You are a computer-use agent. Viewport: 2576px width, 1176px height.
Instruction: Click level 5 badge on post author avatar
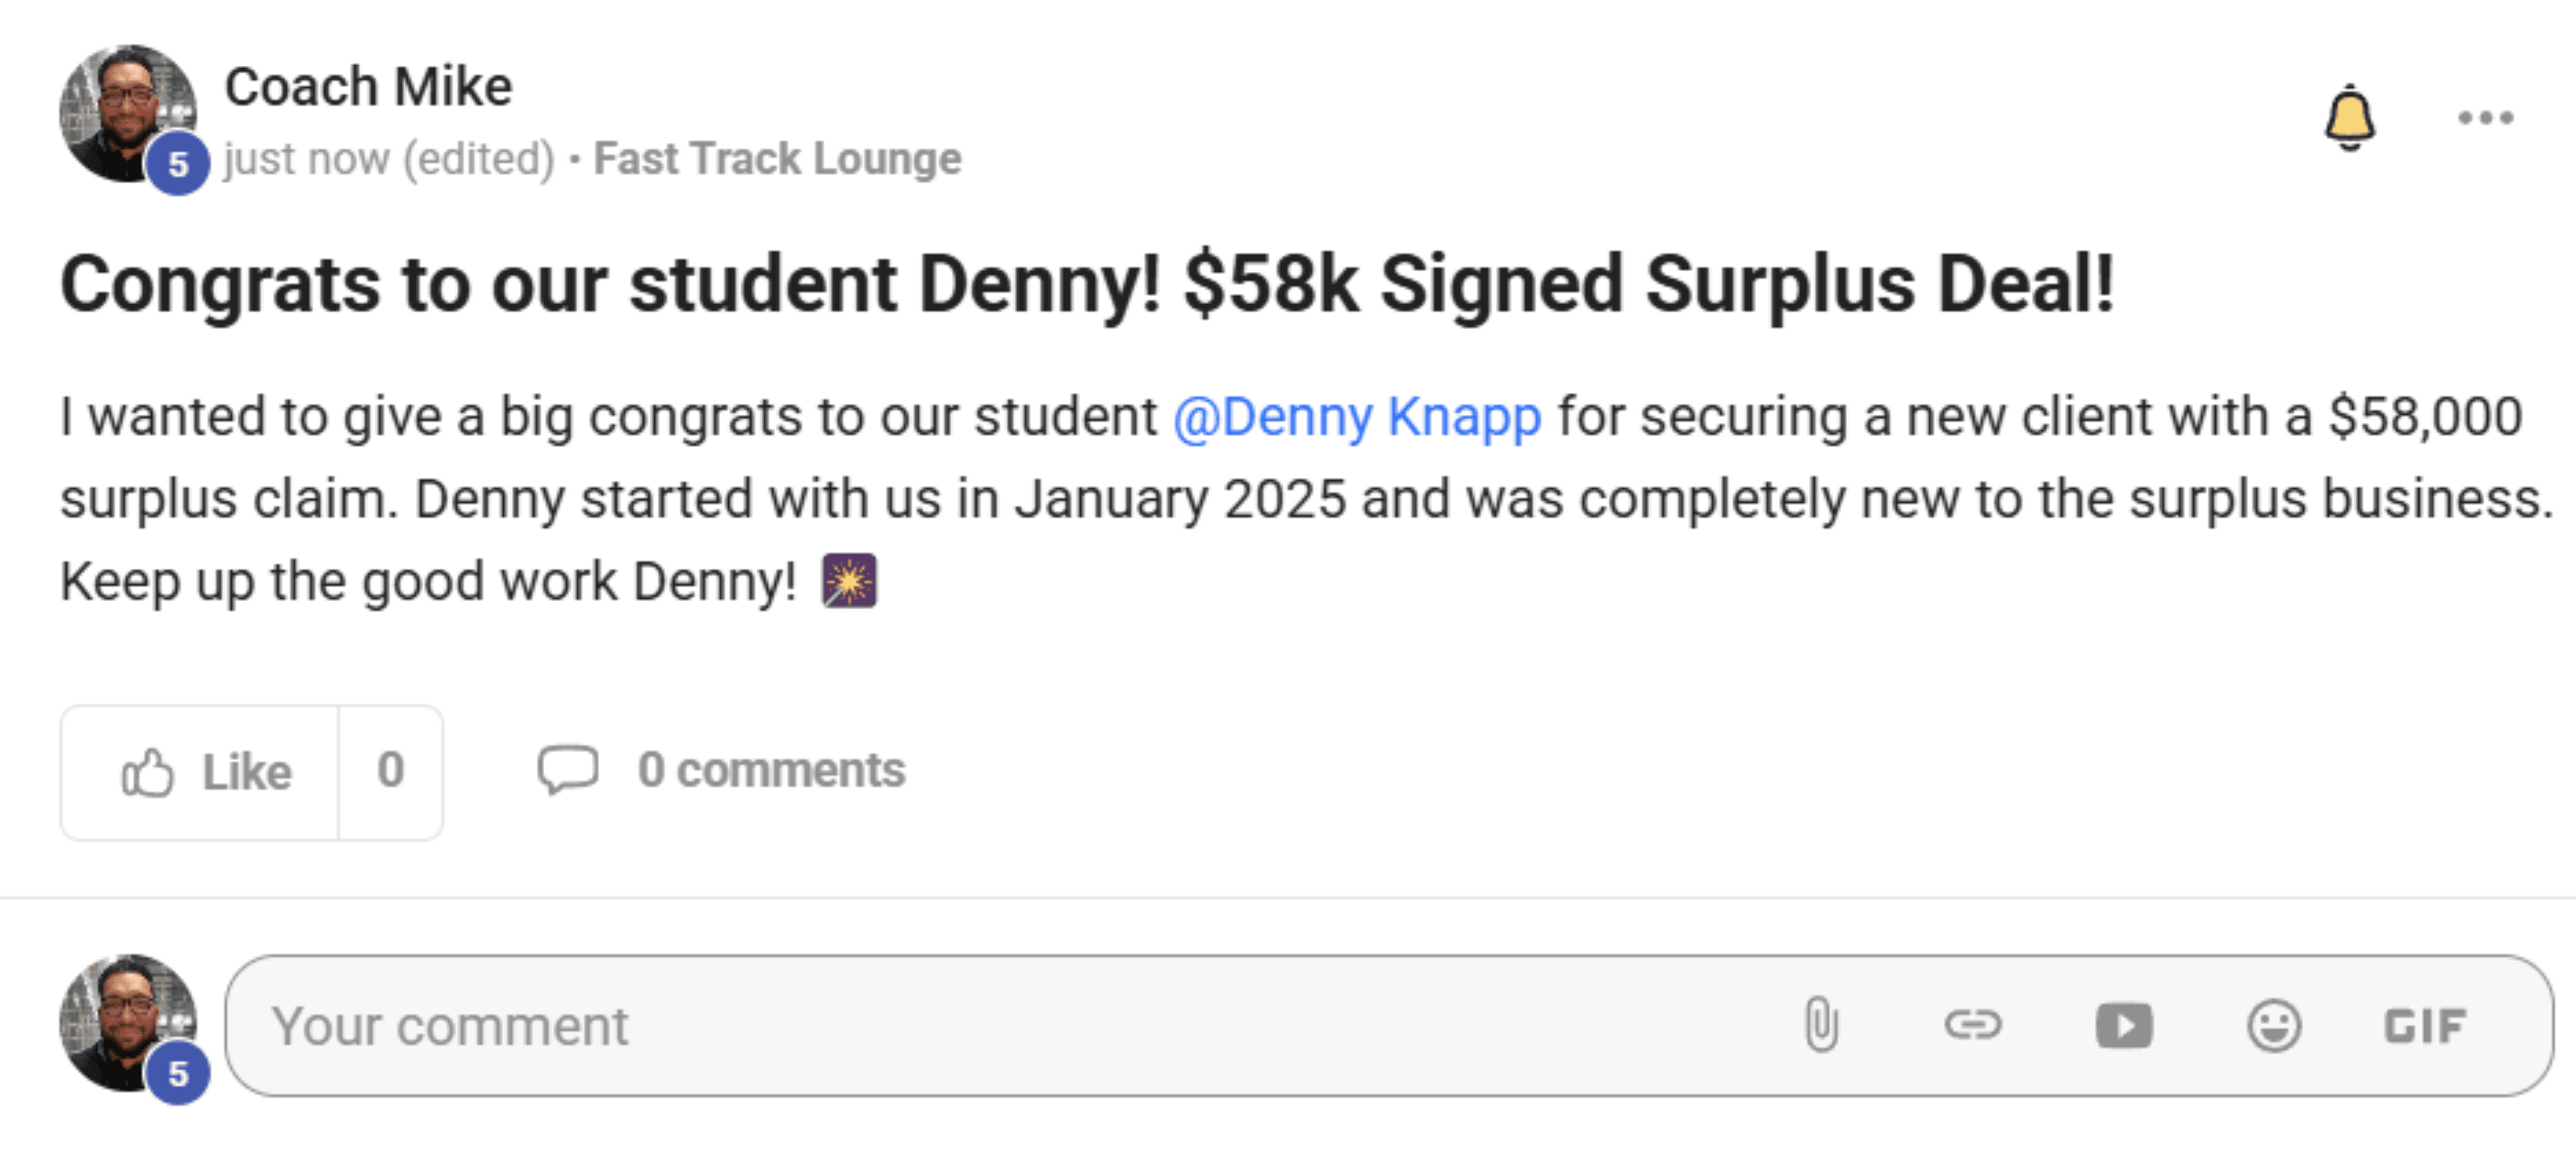[178, 163]
